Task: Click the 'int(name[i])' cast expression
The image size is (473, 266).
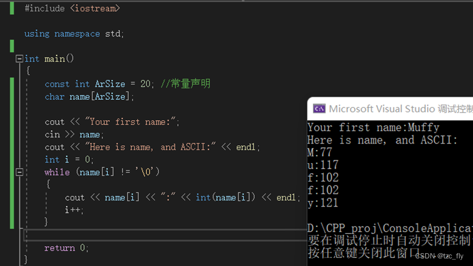Action: tap(226, 197)
